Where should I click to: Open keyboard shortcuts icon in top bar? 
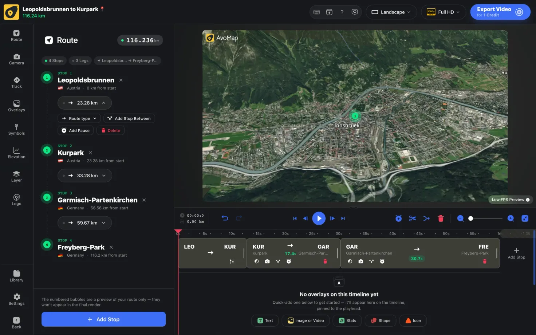(316, 12)
